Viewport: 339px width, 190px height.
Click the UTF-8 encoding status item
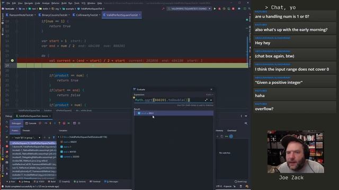[x=219, y=186]
